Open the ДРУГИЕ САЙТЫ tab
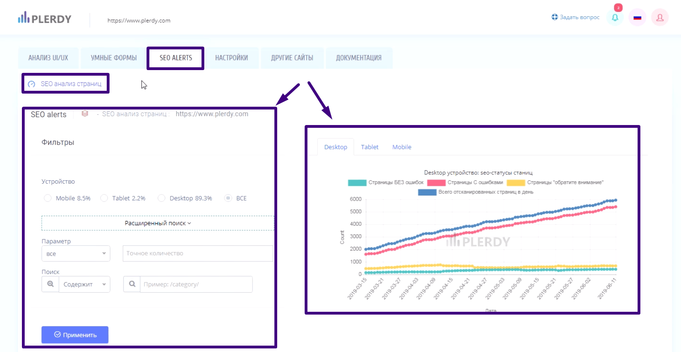The height and width of the screenshot is (352, 681). coord(292,58)
